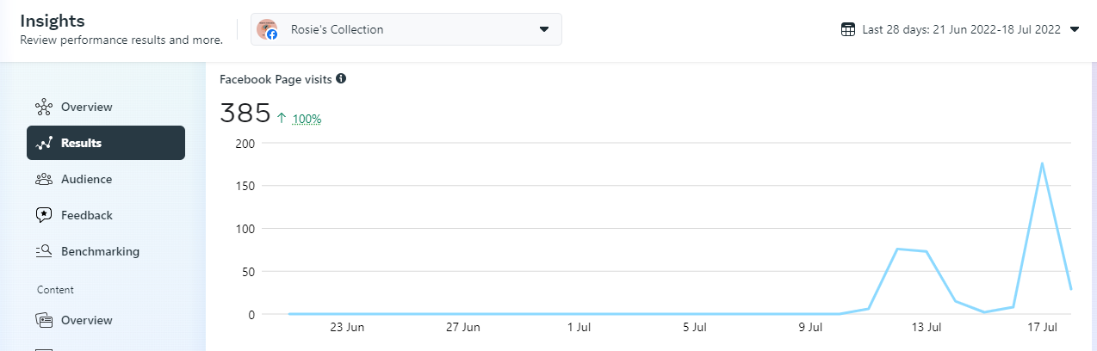Click the chart peak near 13 Jul

pyautogui.click(x=897, y=249)
